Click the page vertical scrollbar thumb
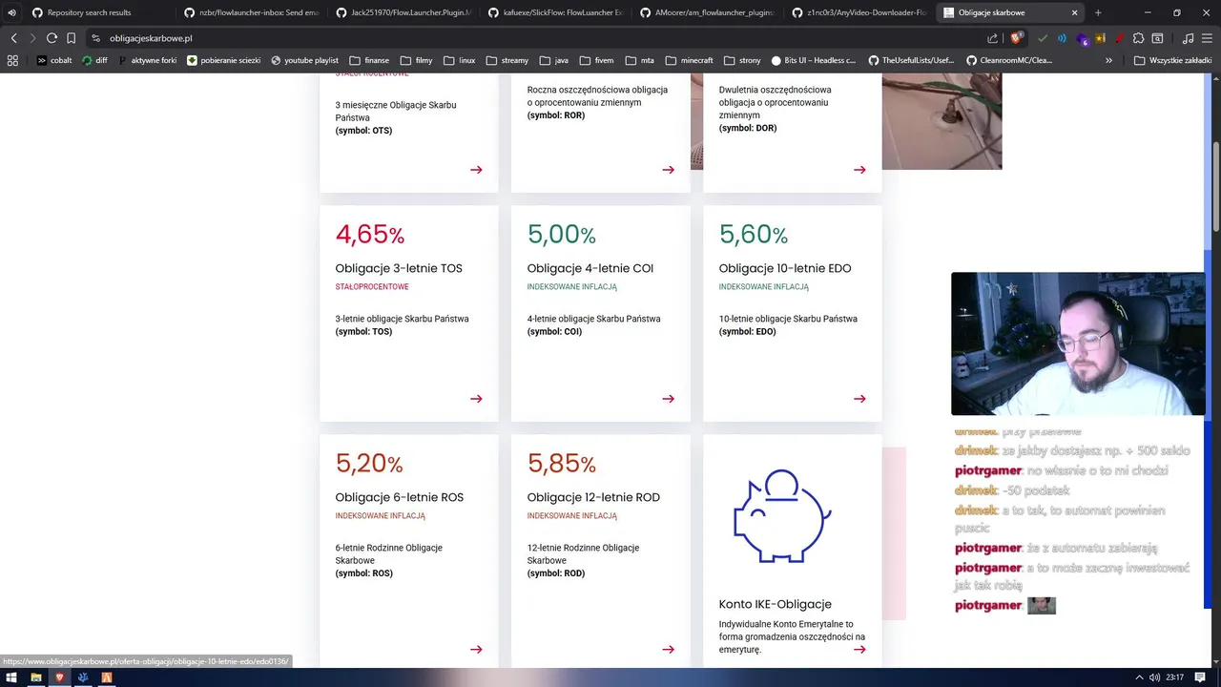Image resolution: width=1221 pixels, height=687 pixels. (1215, 186)
